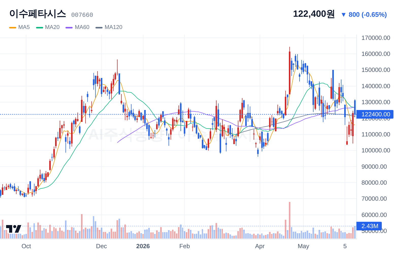Click the MA20 green legend swatch
Screen dimensions: 396x253
coord(40,27)
